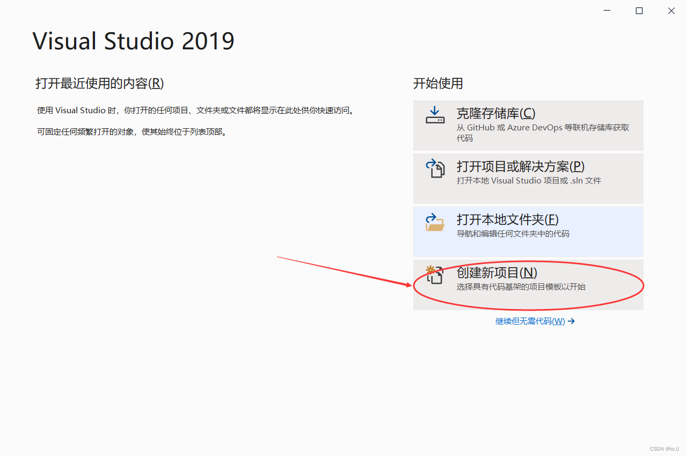Select the 打开本地文件夹(F) card

(x=528, y=232)
